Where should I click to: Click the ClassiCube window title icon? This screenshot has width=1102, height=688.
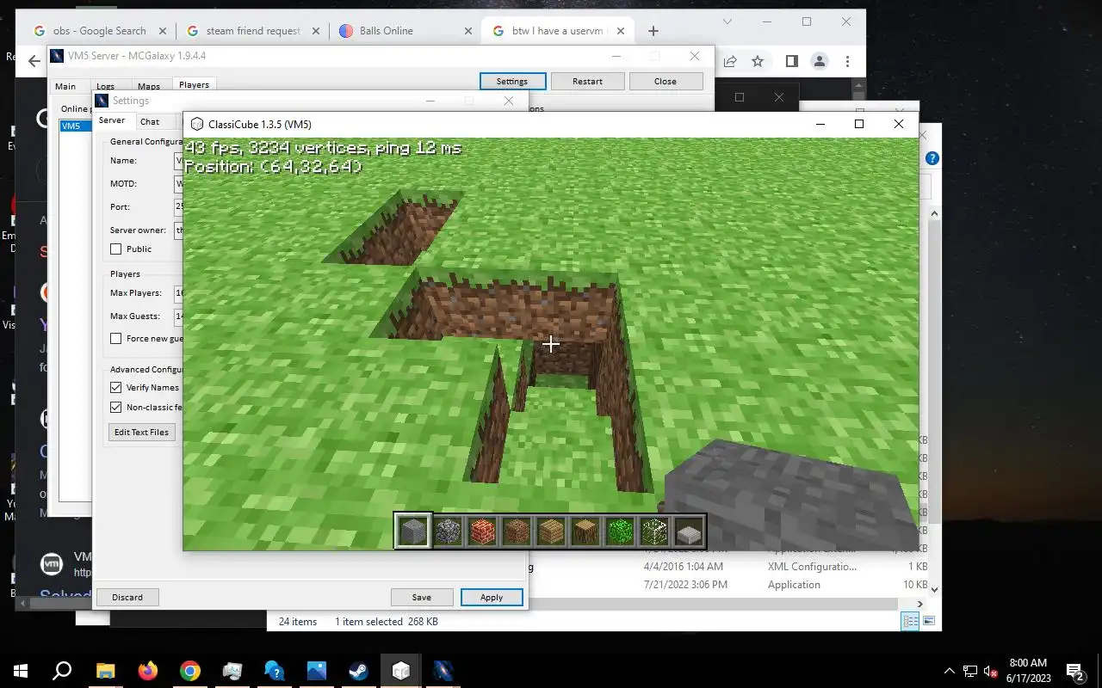tap(197, 124)
